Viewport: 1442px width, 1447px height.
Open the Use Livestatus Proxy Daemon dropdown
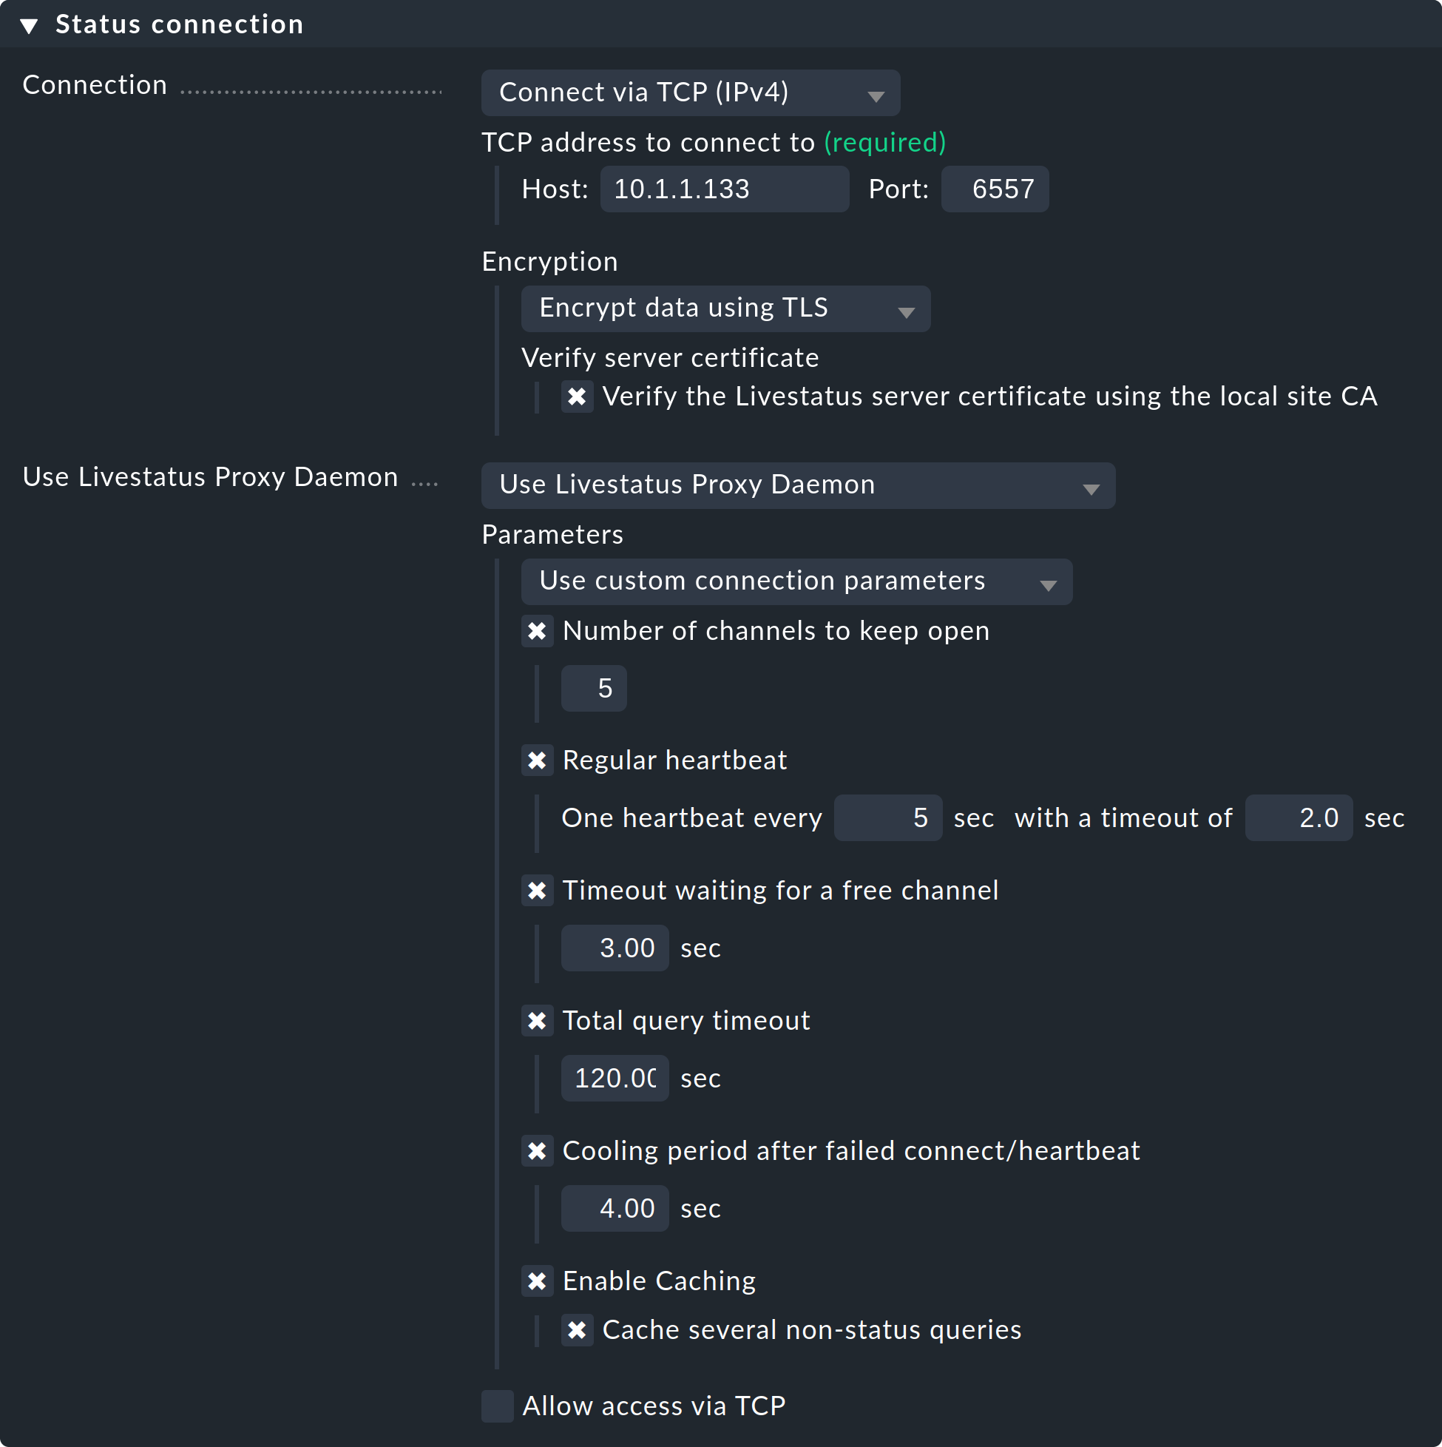tap(796, 485)
